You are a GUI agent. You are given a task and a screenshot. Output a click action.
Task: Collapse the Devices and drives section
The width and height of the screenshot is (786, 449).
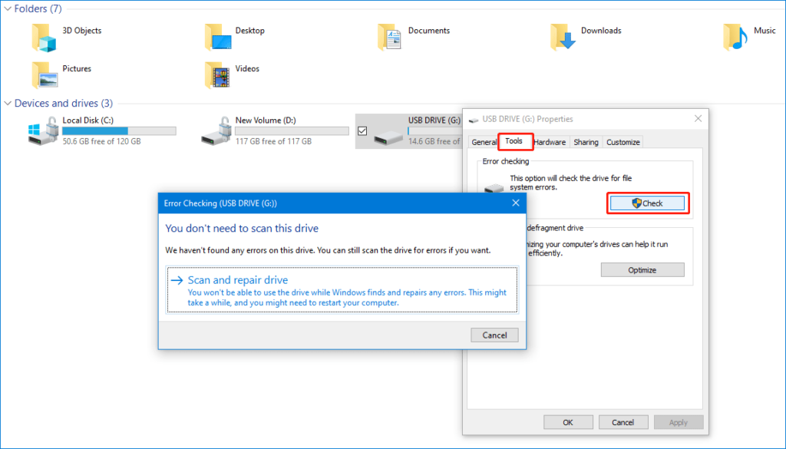[8, 103]
